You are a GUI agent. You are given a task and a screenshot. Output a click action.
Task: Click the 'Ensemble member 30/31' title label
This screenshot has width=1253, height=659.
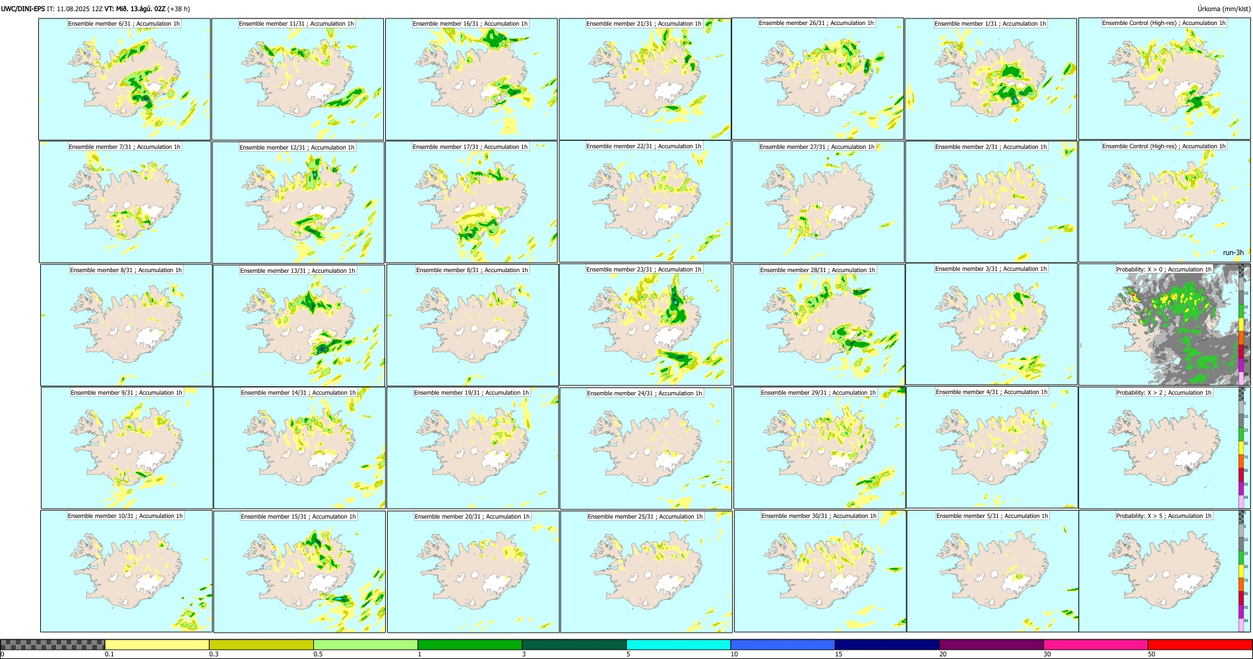tap(819, 516)
